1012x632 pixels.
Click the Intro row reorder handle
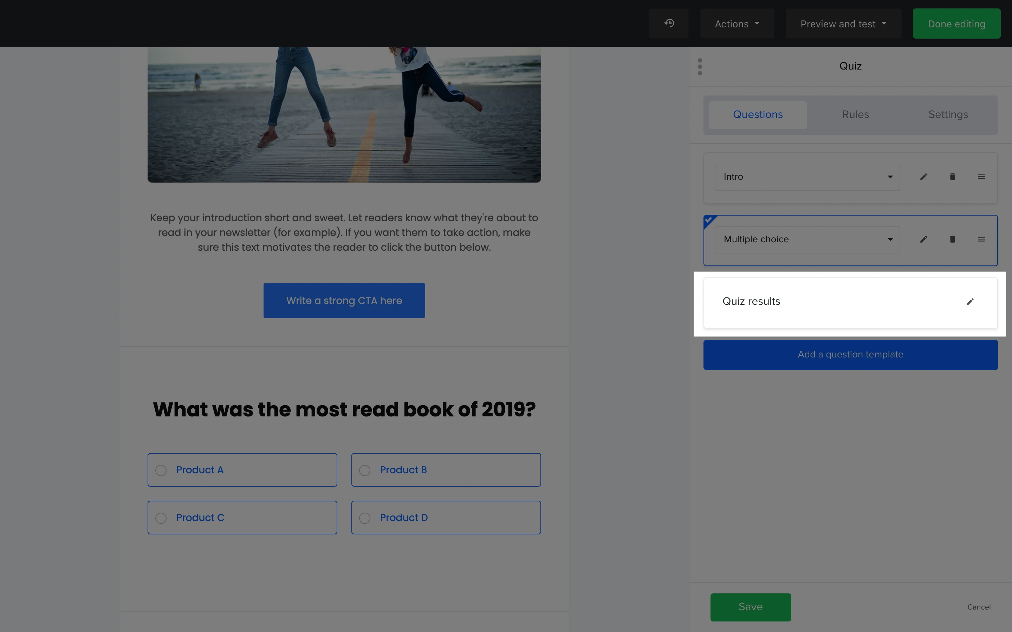click(x=981, y=177)
